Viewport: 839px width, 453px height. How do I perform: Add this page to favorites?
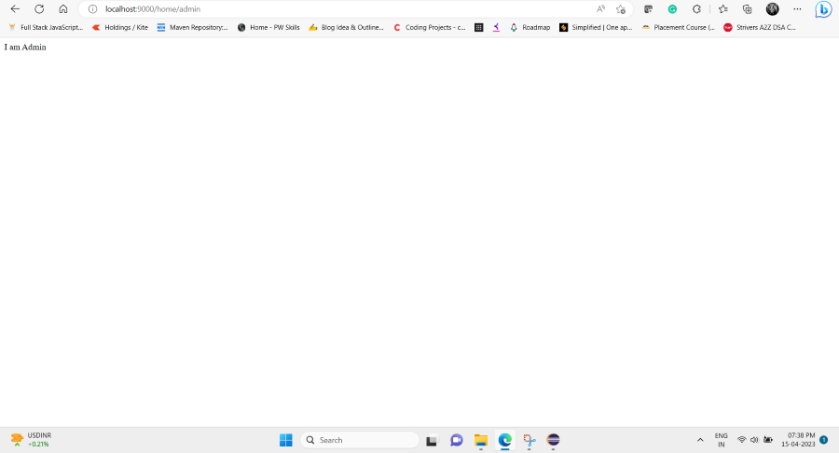pyautogui.click(x=621, y=9)
